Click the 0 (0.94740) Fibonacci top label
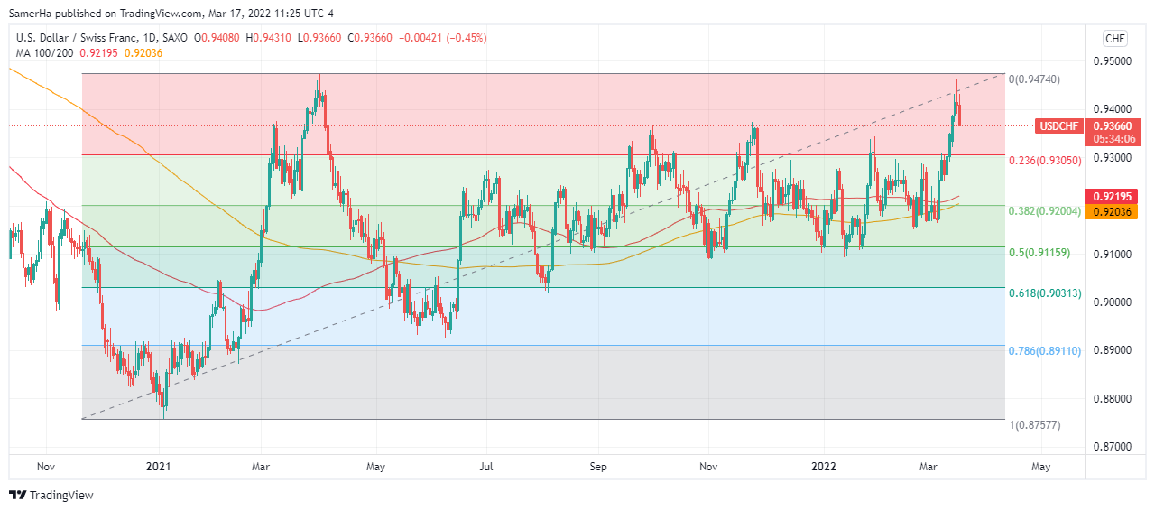 (x=1034, y=79)
